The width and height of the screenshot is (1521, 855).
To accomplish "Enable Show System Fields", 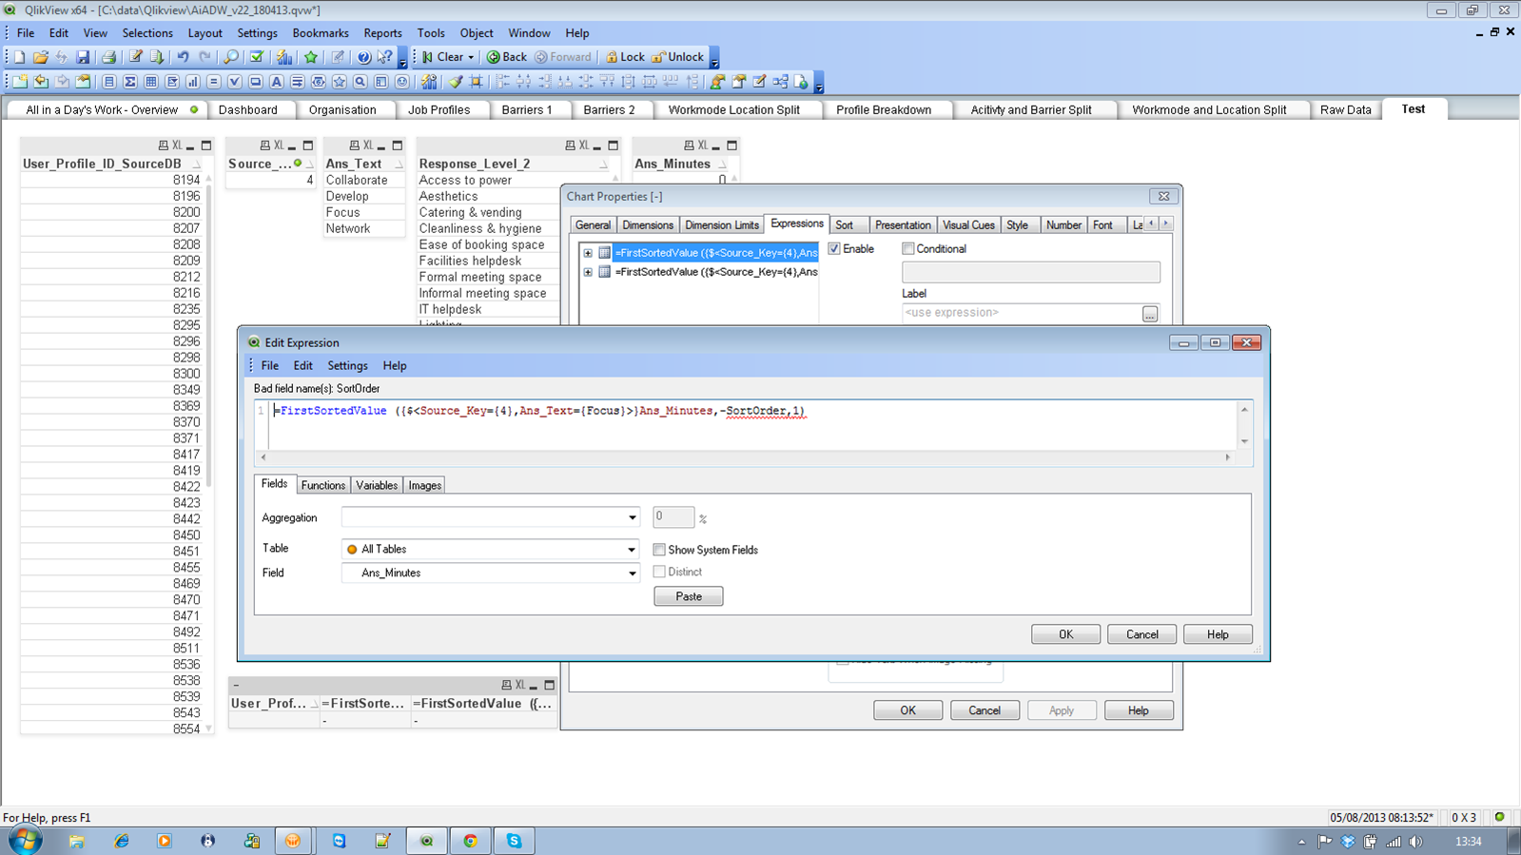I will [x=659, y=550].
